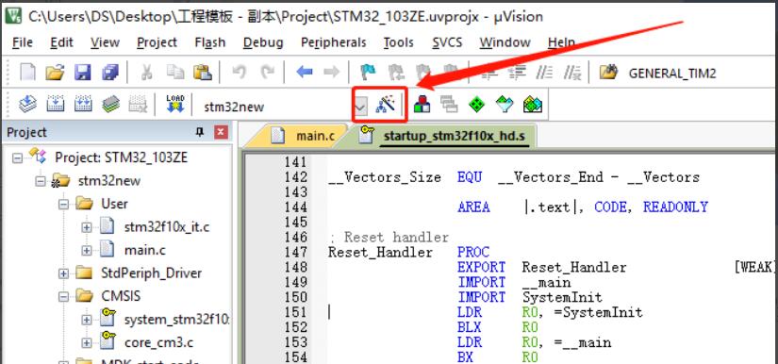Click the 'EXPORT Reset_Handler' code line
Image resolution: width=778 pixels, height=364 pixels.
point(542,267)
